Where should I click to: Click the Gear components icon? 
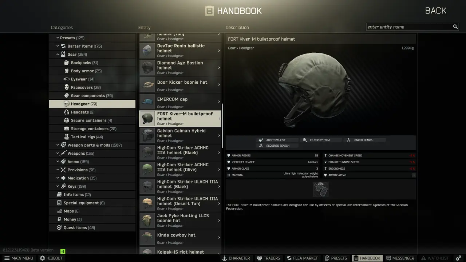click(67, 96)
